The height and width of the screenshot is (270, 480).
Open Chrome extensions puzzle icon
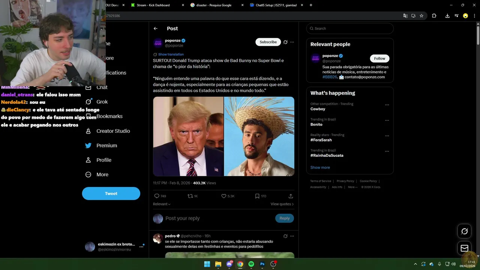tap(434, 16)
